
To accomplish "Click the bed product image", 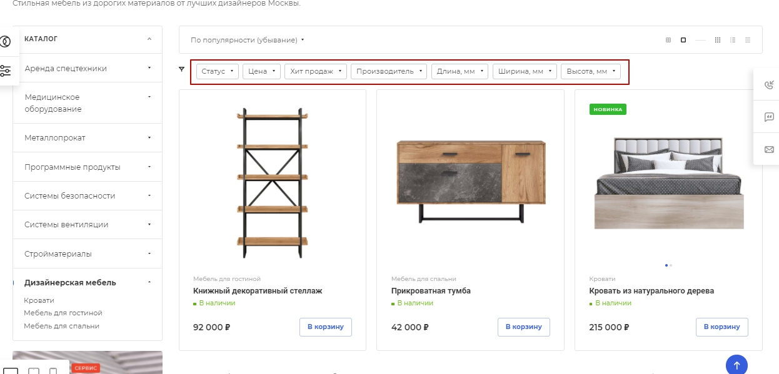I will [x=668, y=183].
